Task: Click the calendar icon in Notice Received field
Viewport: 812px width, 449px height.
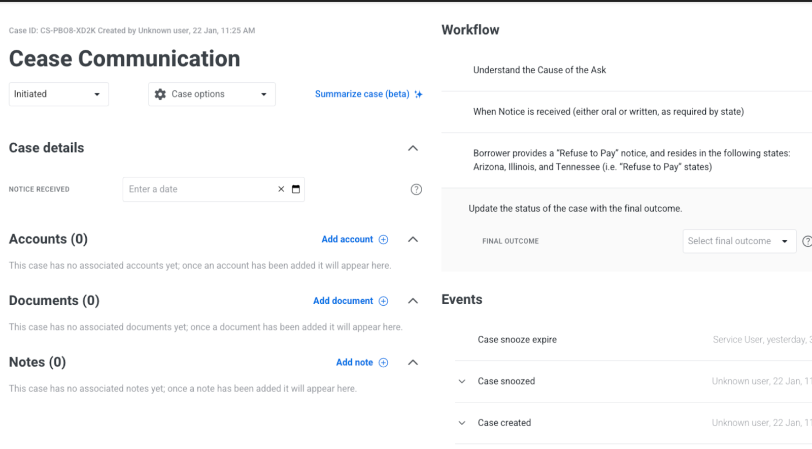Action: (x=296, y=189)
